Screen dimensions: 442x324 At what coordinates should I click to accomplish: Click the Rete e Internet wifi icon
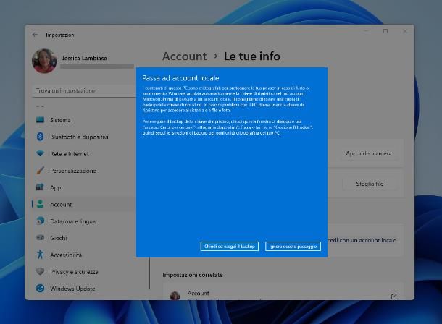[40, 153]
